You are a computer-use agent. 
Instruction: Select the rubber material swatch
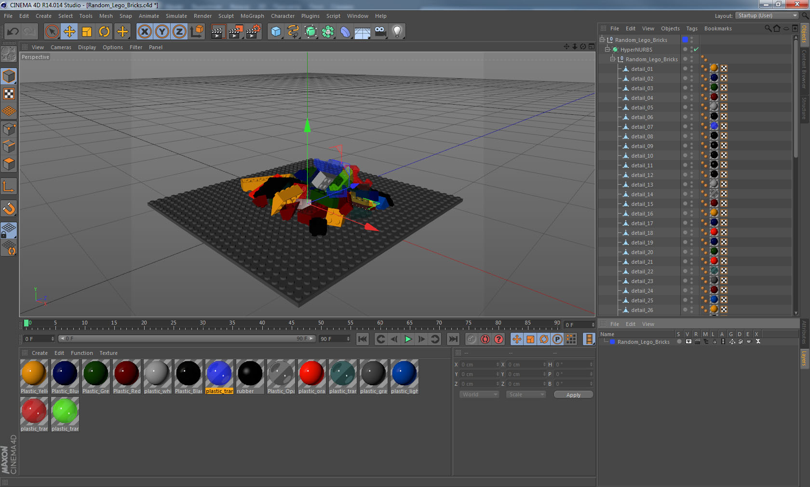(250, 377)
